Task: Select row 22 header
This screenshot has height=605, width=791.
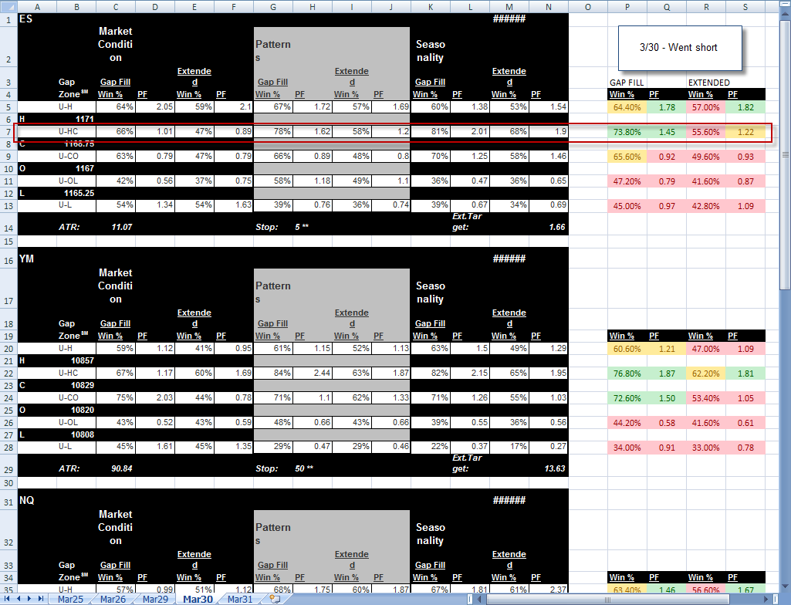Action: [8, 373]
